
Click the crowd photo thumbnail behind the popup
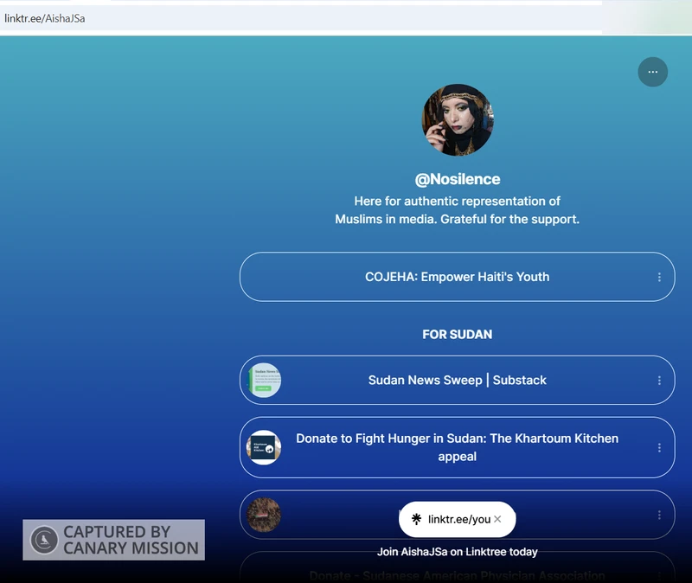pos(264,515)
